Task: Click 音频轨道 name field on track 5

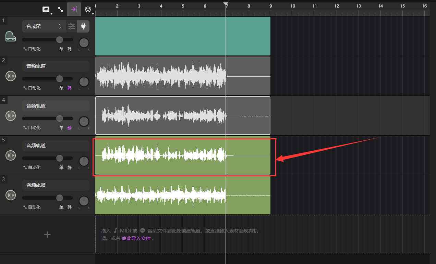Action: (56, 146)
